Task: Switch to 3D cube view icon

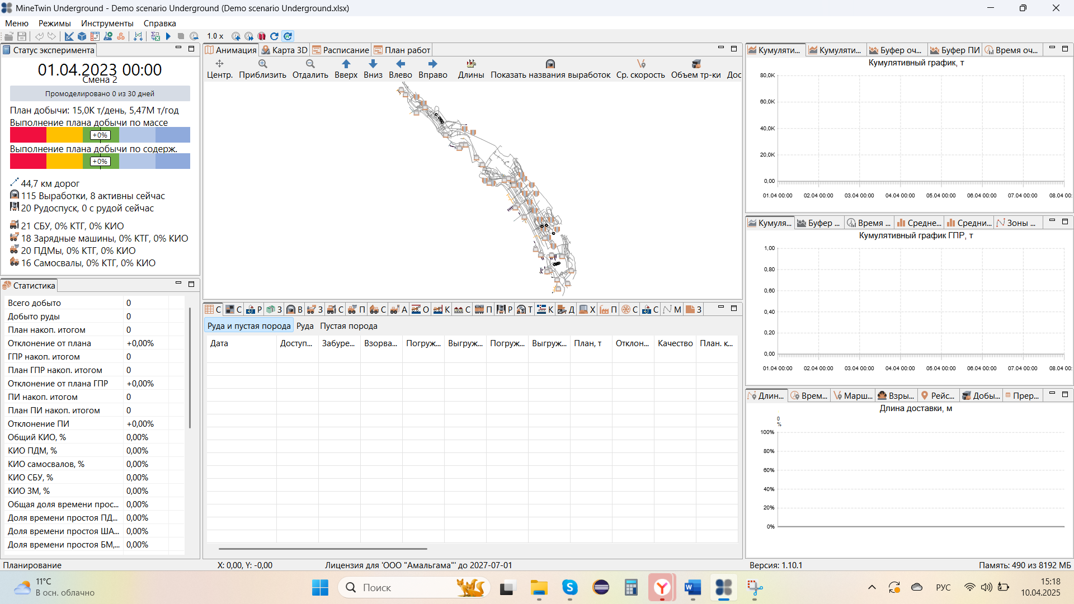Action: pyautogui.click(x=82, y=36)
